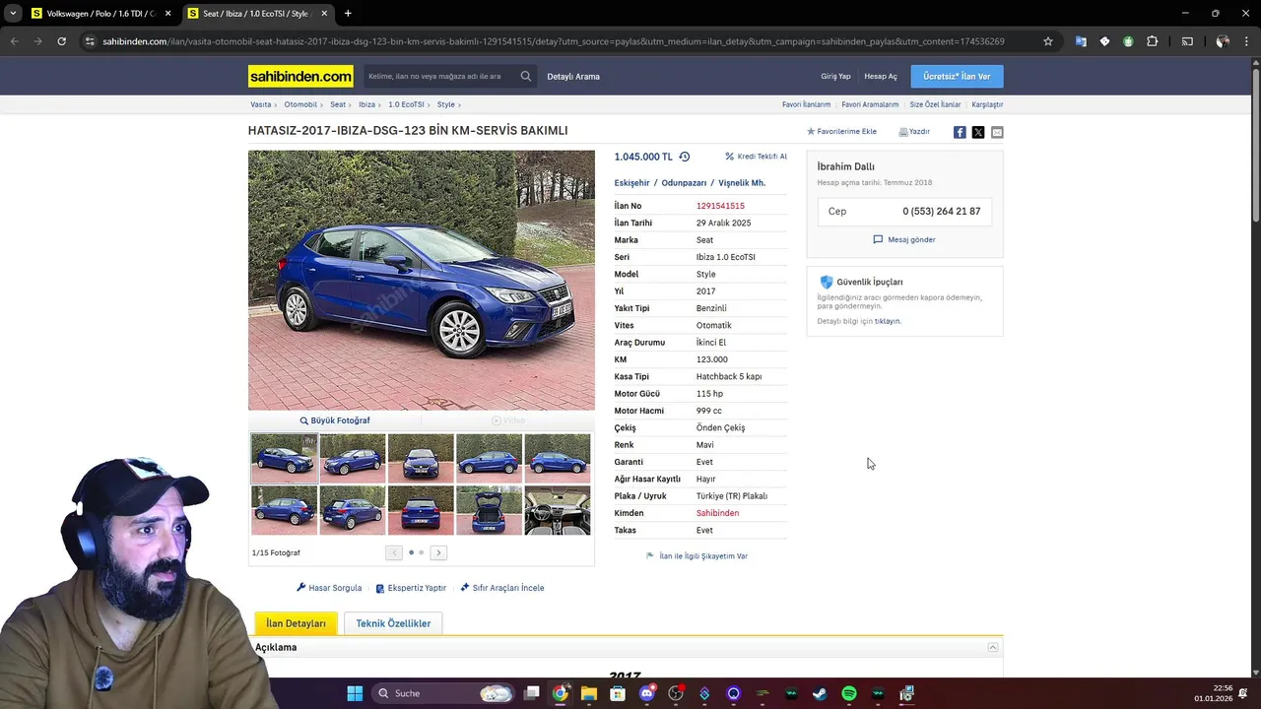This screenshot has width=1261, height=709.
Task: Open Windows Start menu
Action: (355, 693)
